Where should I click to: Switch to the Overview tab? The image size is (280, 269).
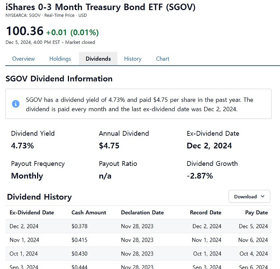pos(23,59)
